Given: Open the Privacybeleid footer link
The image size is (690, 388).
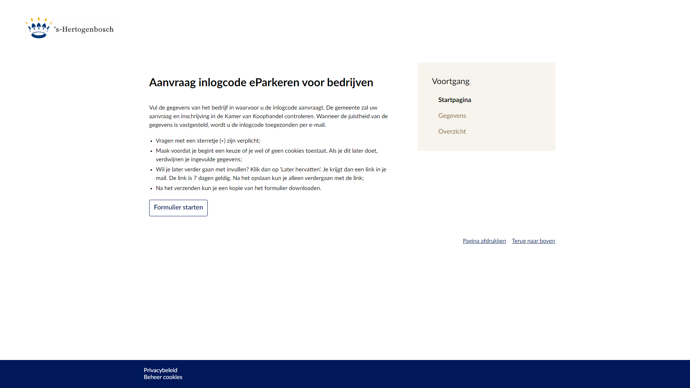Looking at the screenshot, I should point(161,370).
